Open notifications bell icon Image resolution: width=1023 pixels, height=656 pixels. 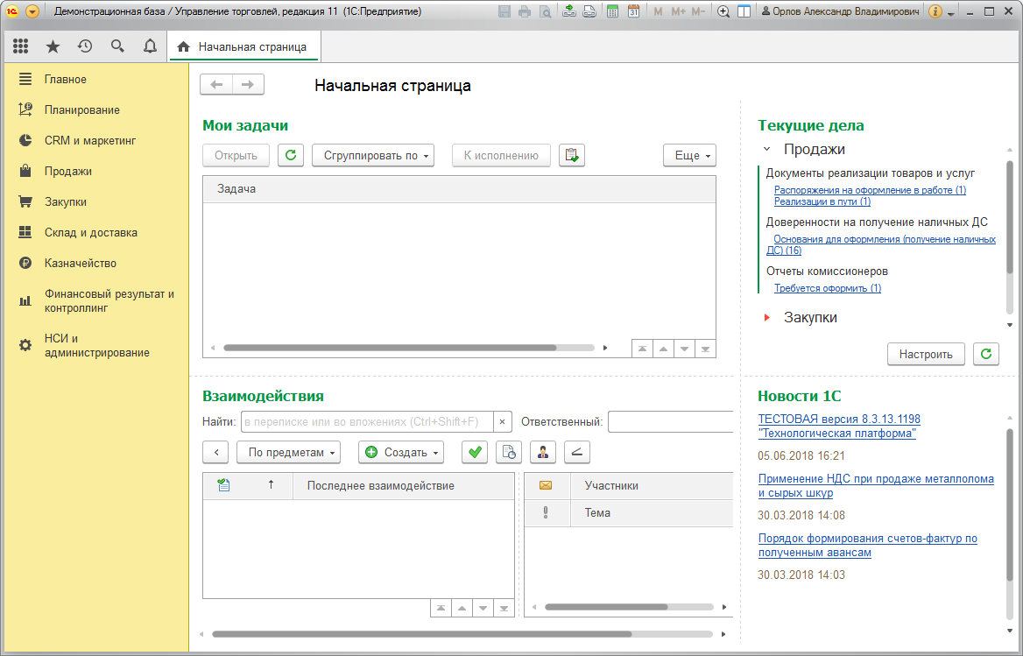click(150, 46)
